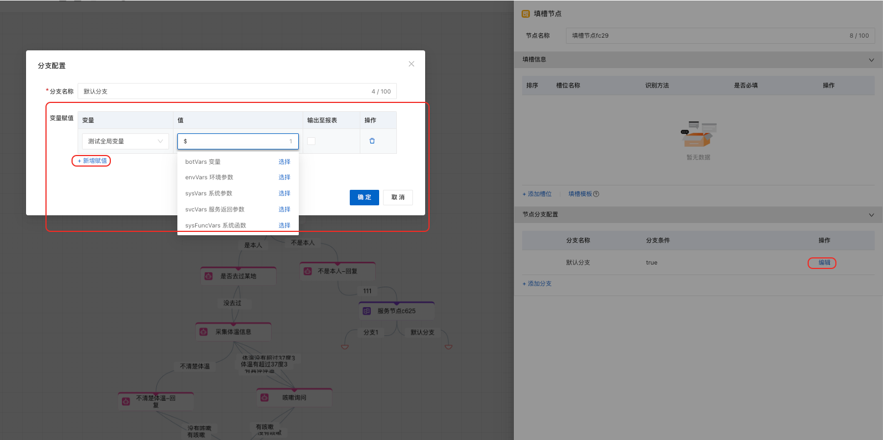Confirm the branch config with 确定
The height and width of the screenshot is (440, 883).
tap(364, 198)
